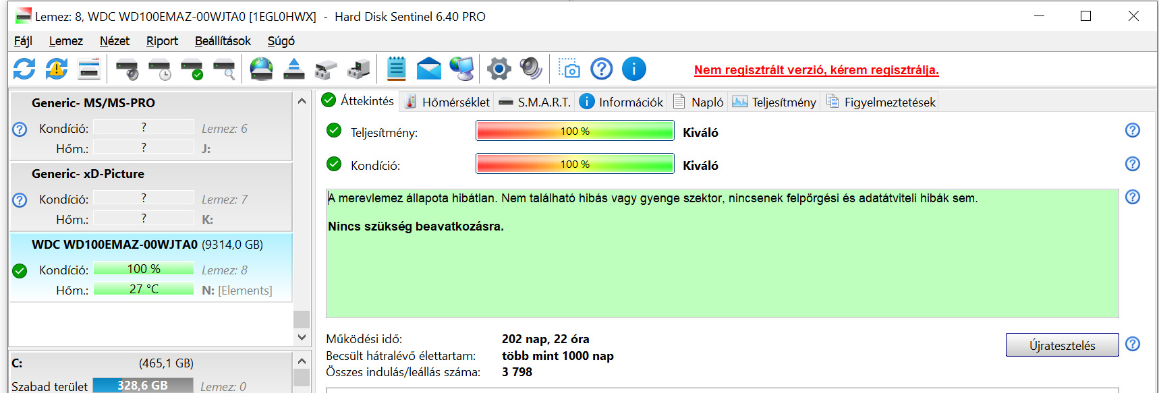Click the C: partition entry
The height and width of the screenshot is (393, 1159).
click(150, 373)
